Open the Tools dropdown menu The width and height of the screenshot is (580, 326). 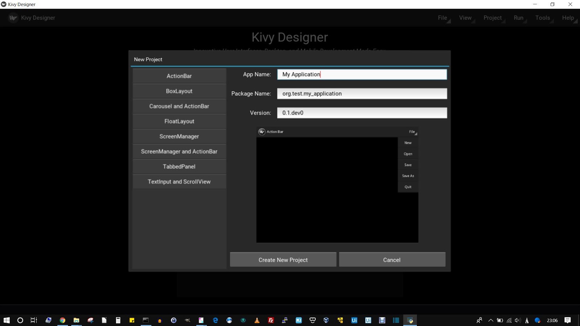point(543,17)
